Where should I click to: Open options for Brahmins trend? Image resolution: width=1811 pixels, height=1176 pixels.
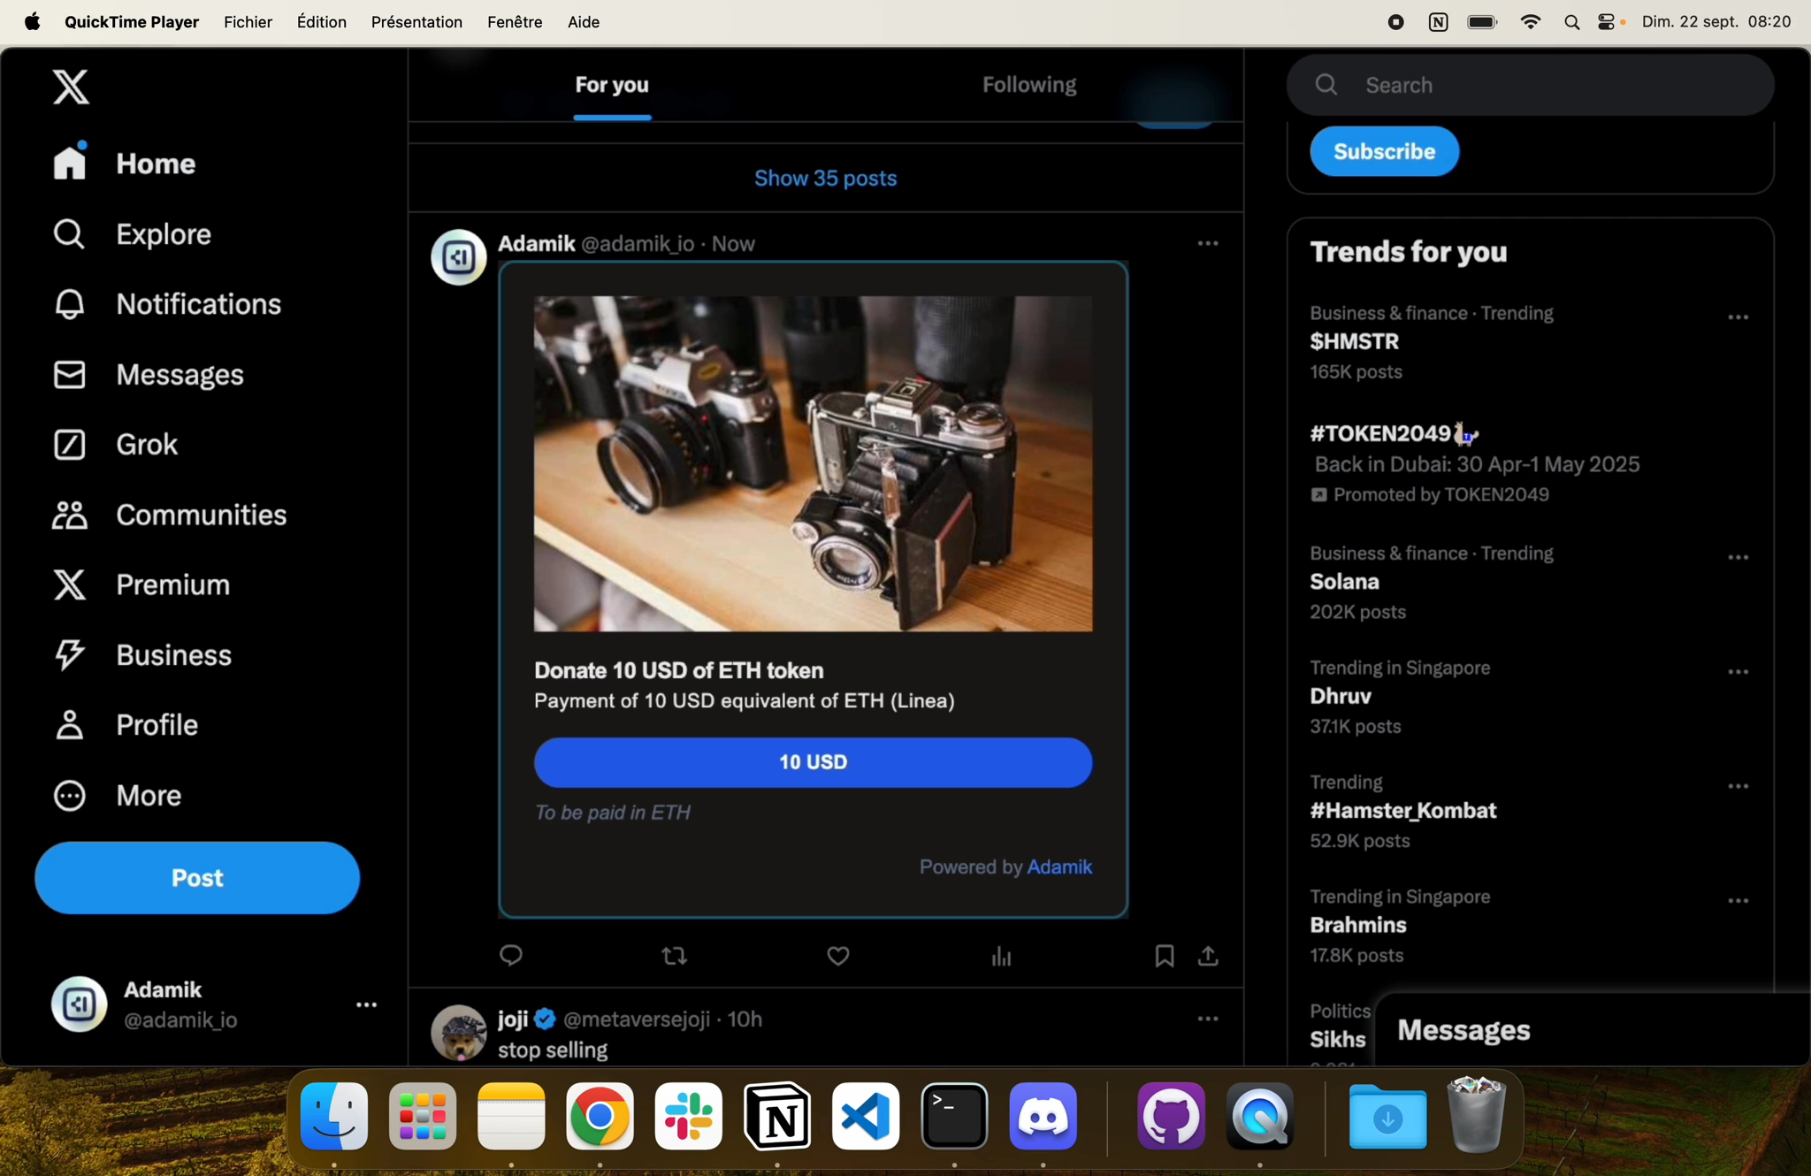[x=1738, y=900]
